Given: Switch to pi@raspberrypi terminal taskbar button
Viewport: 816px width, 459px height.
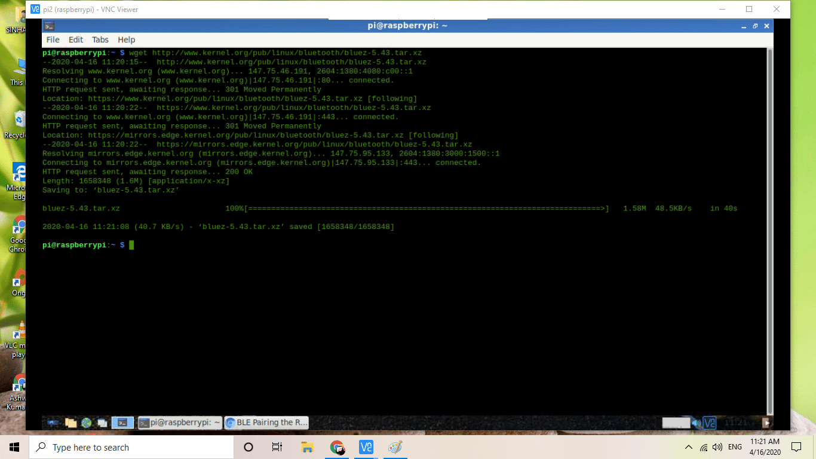Looking at the screenshot, I should 180,423.
